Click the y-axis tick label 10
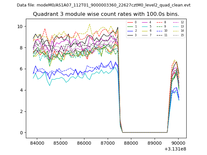This screenshot has width=207, height=155. point(20,26)
